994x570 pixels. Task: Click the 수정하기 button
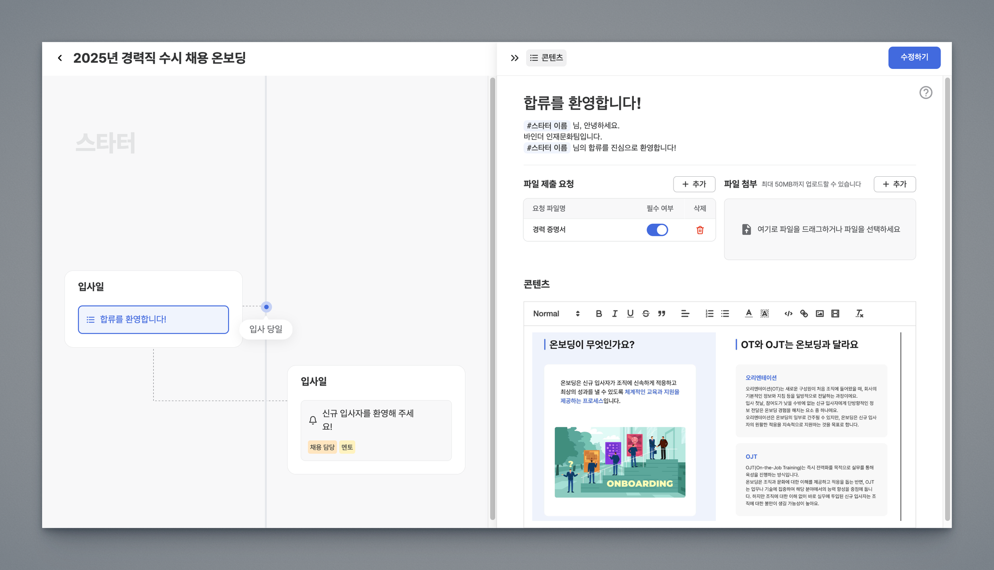[914, 57]
